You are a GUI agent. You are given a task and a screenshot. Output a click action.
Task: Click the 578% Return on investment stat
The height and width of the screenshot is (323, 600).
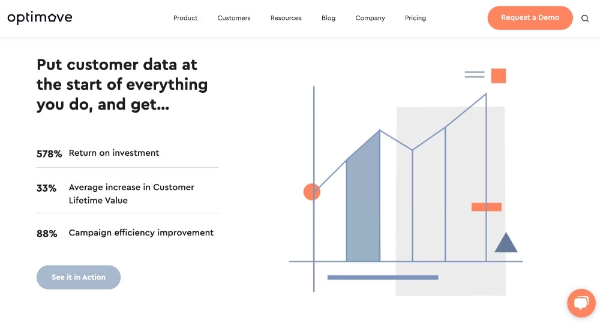[98, 153]
